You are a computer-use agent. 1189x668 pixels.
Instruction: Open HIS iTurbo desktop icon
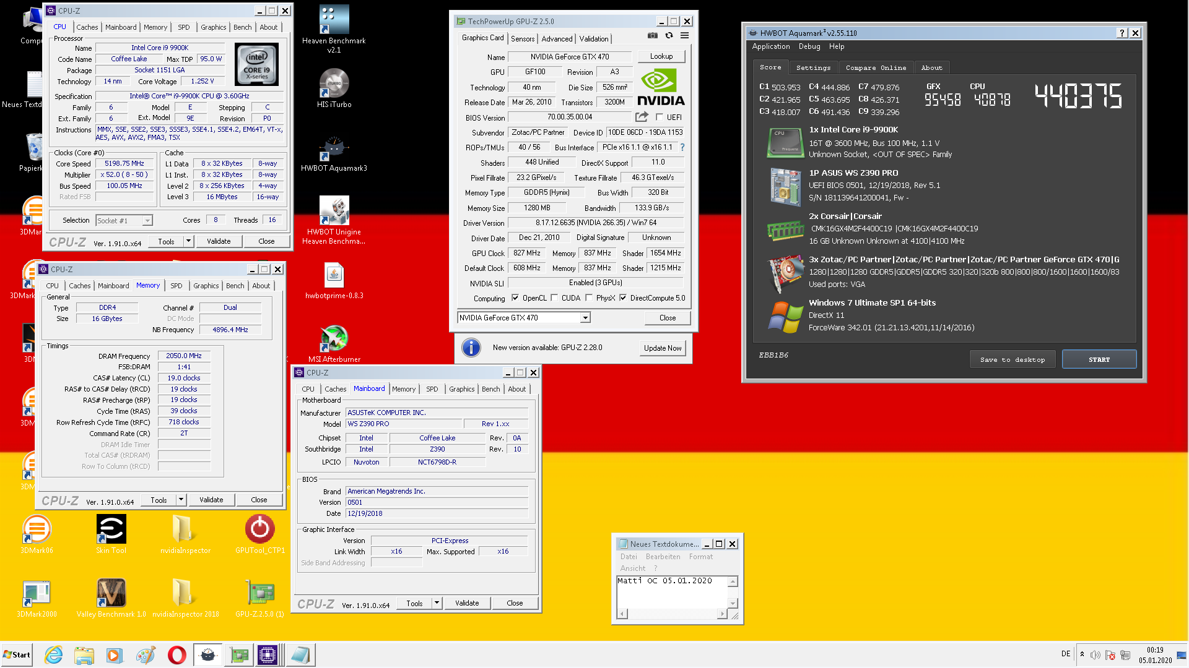[334, 88]
